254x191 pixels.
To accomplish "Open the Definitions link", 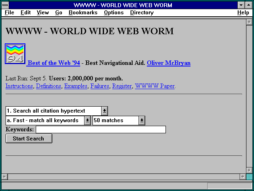I will tap(48, 86).
